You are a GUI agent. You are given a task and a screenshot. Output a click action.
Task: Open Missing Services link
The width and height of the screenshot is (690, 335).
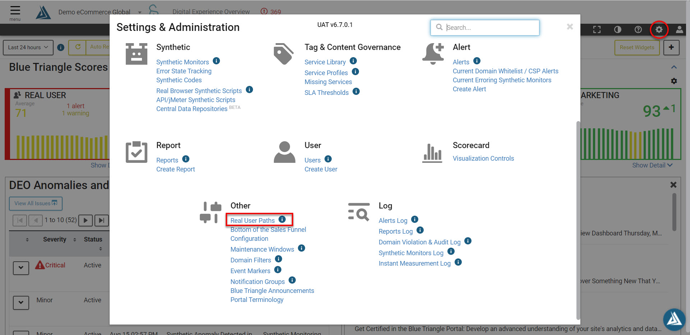pyautogui.click(x=328, y=82)
